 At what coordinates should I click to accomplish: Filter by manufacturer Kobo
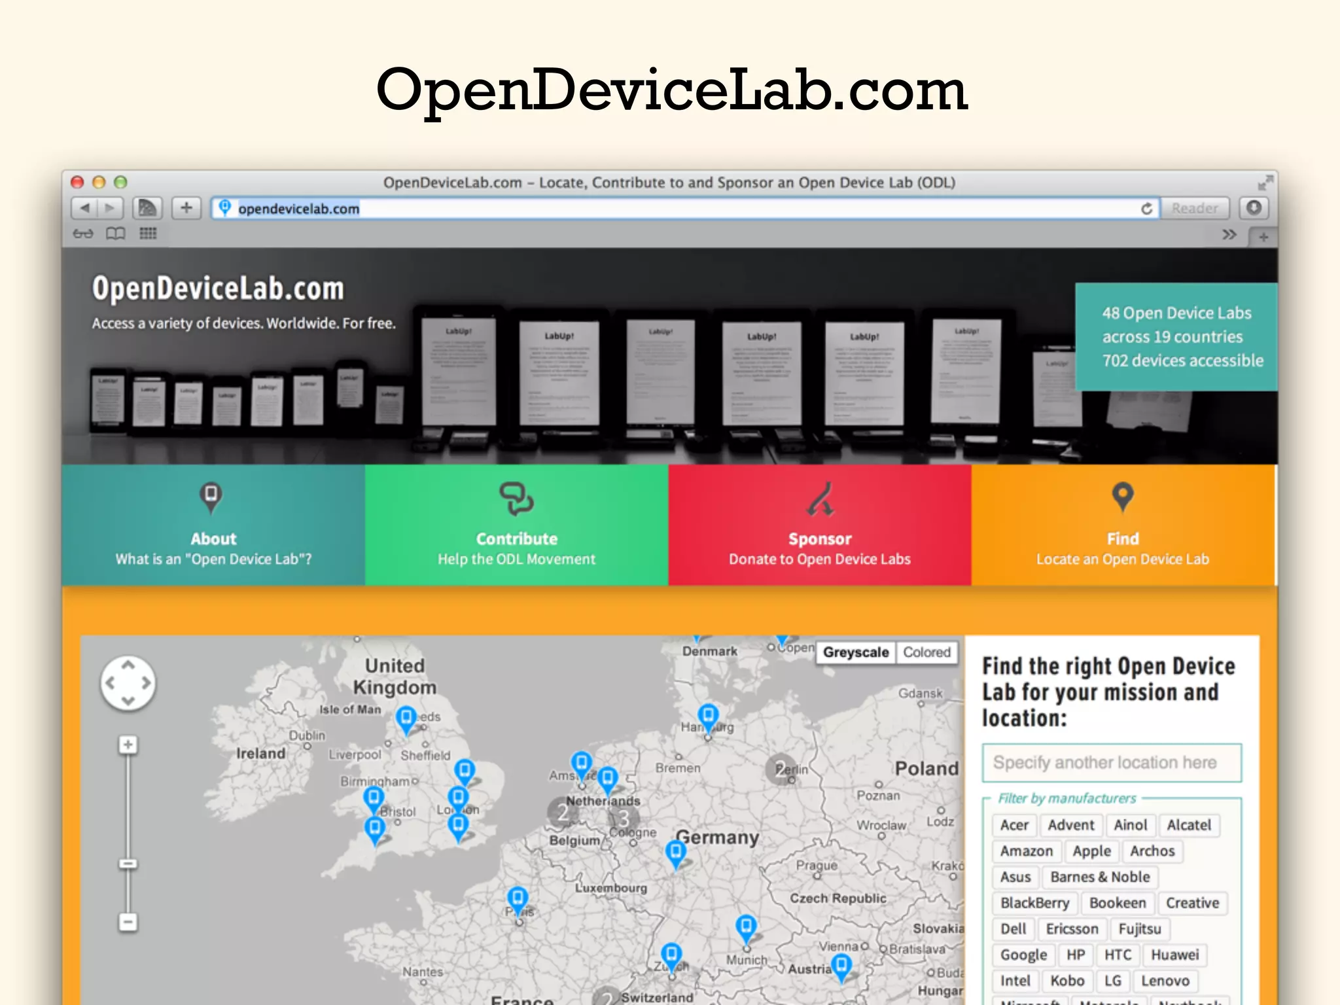point(1067,981)
